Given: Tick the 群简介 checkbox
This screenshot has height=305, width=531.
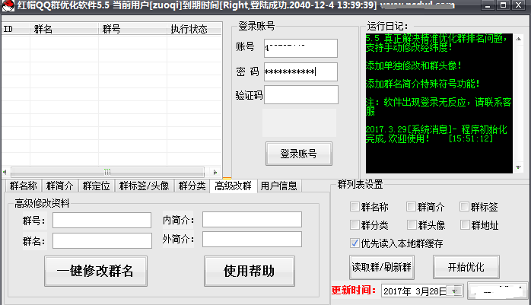Looking at the screenshot, I should point(411,206).
